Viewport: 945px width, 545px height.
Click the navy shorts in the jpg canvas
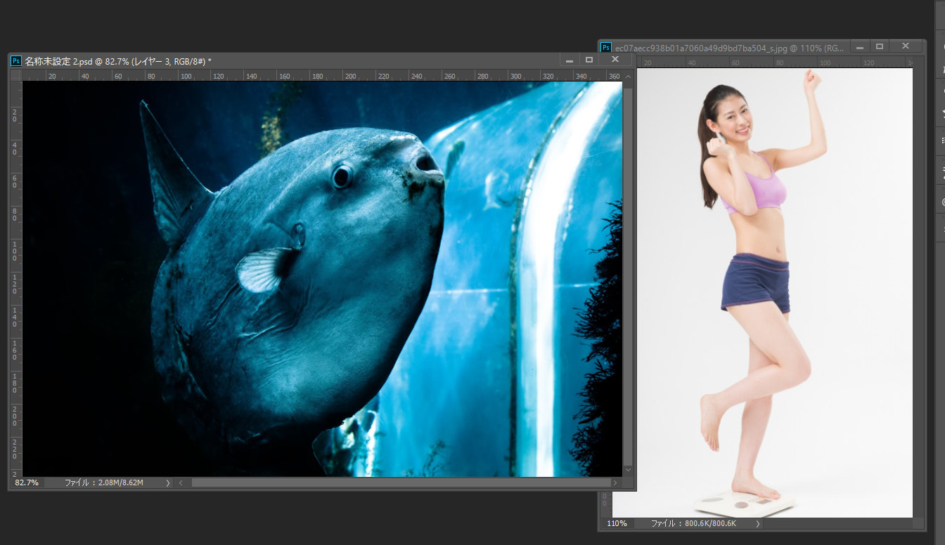tap(755, 282)
